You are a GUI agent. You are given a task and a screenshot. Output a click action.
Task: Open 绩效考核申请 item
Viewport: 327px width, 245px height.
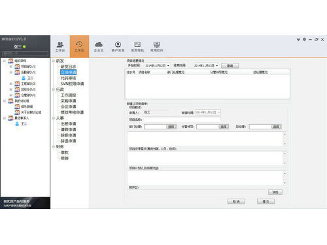72,112
